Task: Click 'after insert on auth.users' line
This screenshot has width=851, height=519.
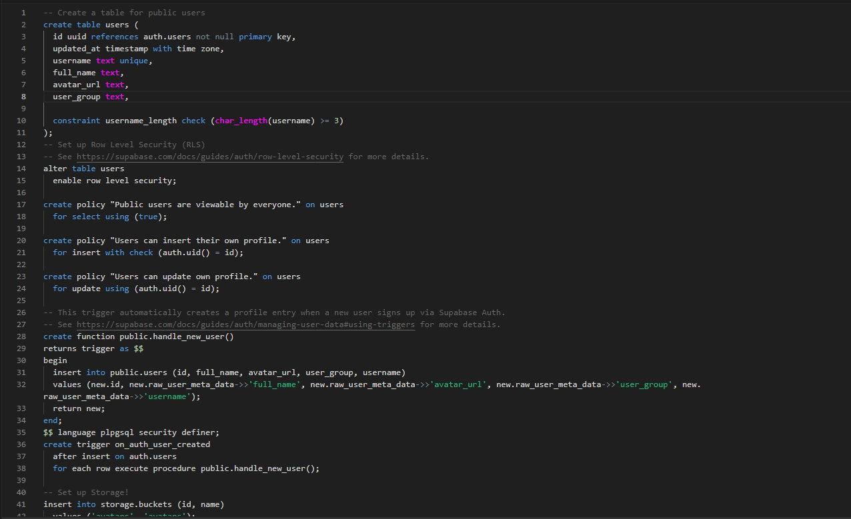Action: (x=115, y=456)
